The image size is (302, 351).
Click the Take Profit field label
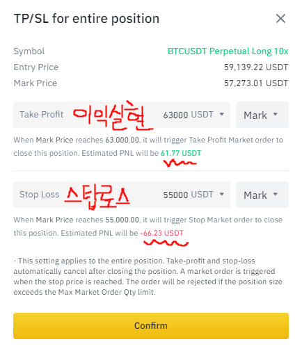(x=41, y=115)
